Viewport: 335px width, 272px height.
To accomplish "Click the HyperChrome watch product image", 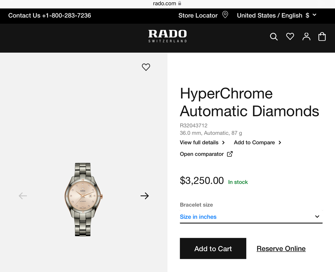I will 83,200.
